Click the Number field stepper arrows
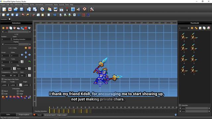The width and height of the screenshot is (212, 119). [x=11, y=39]
